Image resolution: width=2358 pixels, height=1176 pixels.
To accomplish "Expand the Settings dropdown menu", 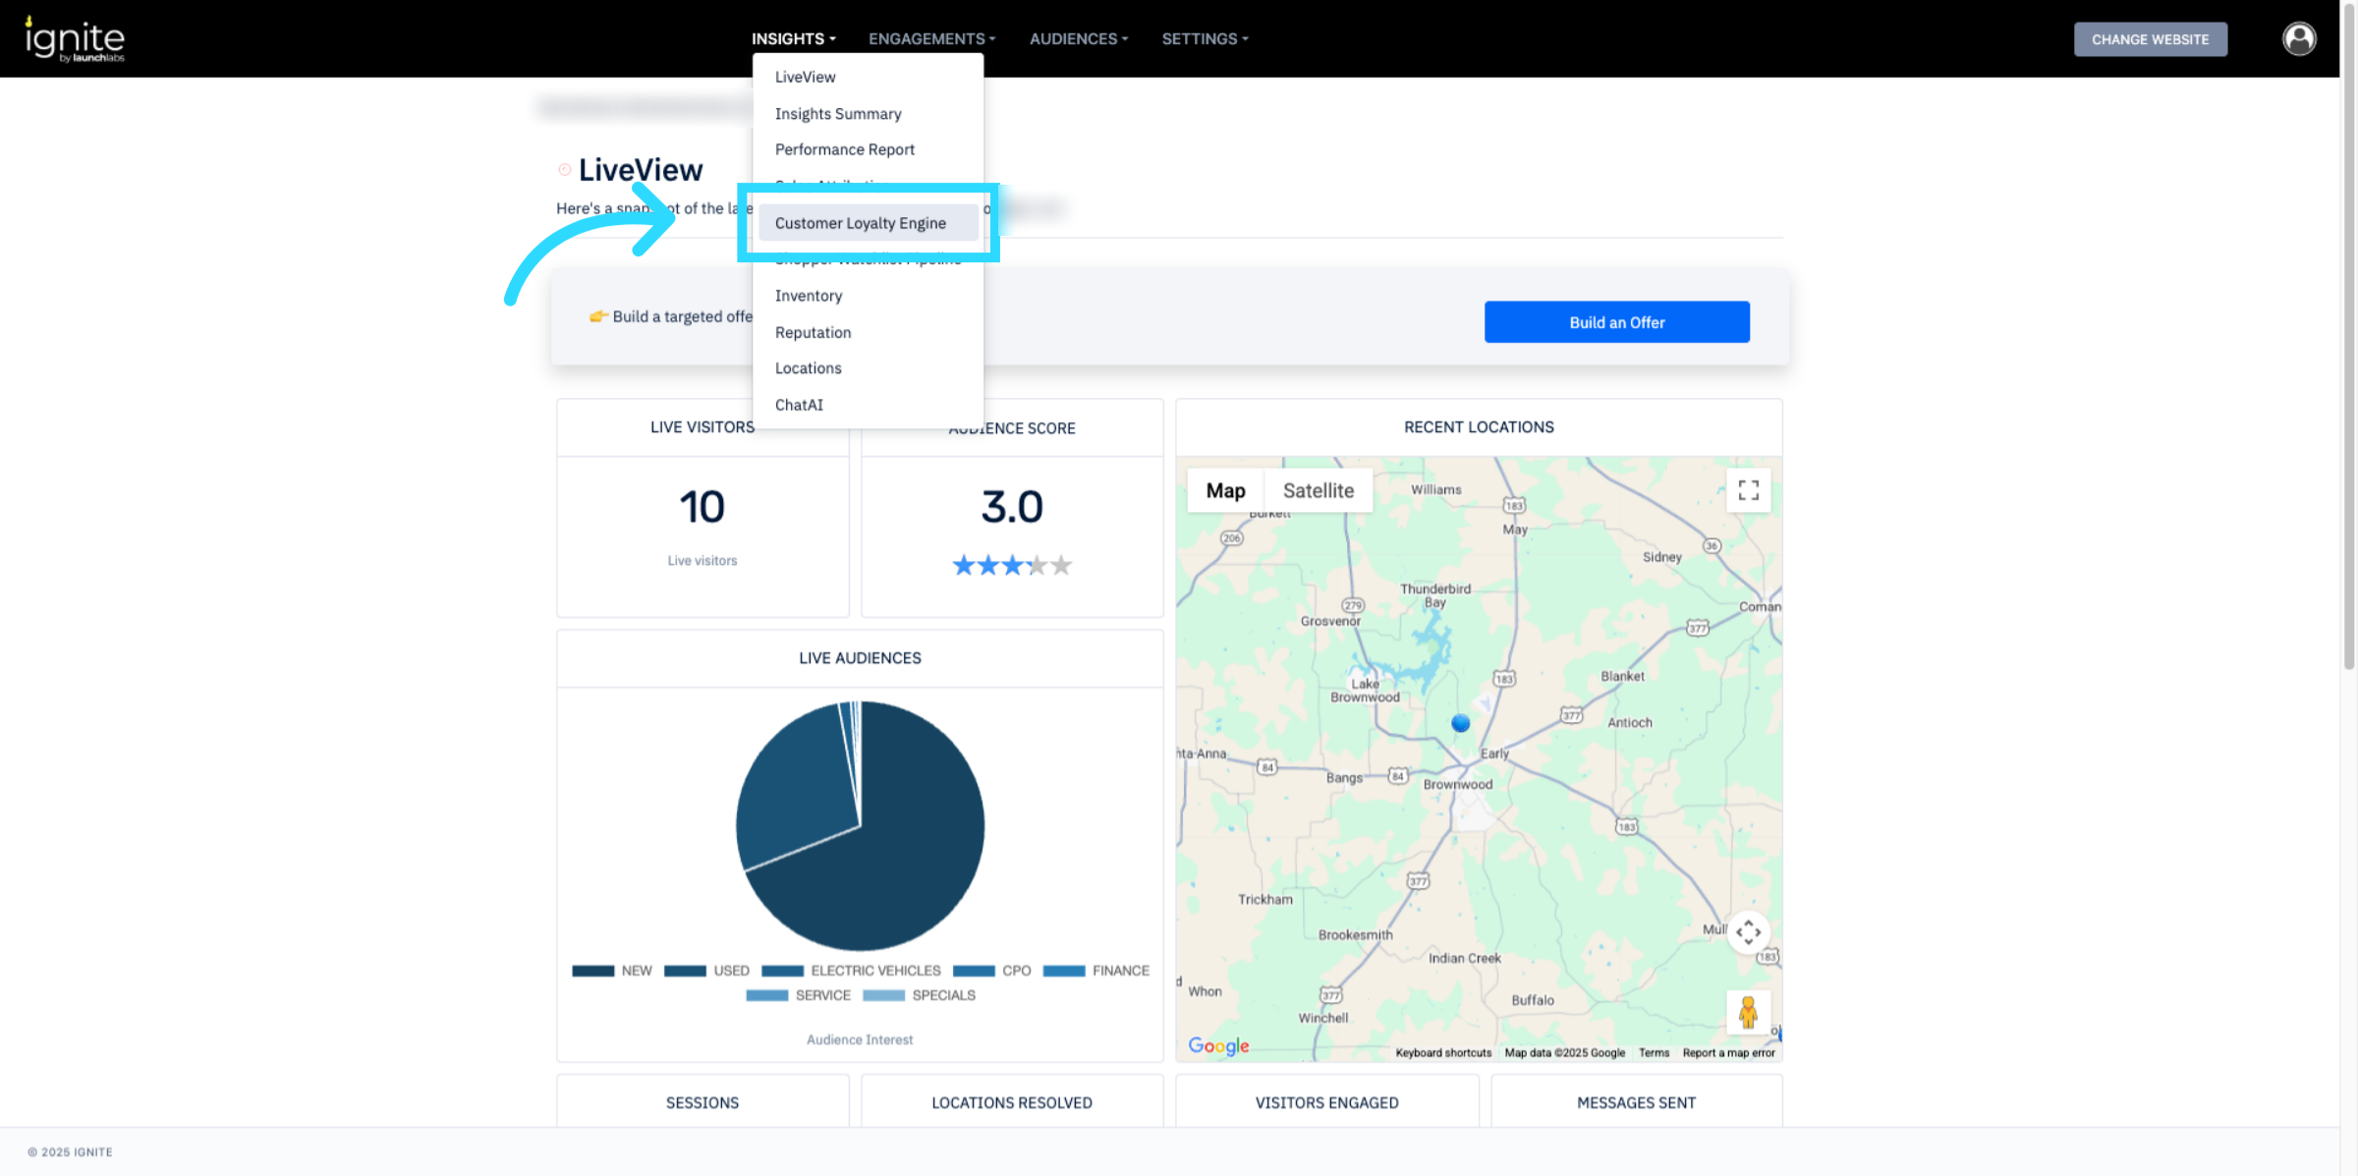I will [x=1205, y=39].
